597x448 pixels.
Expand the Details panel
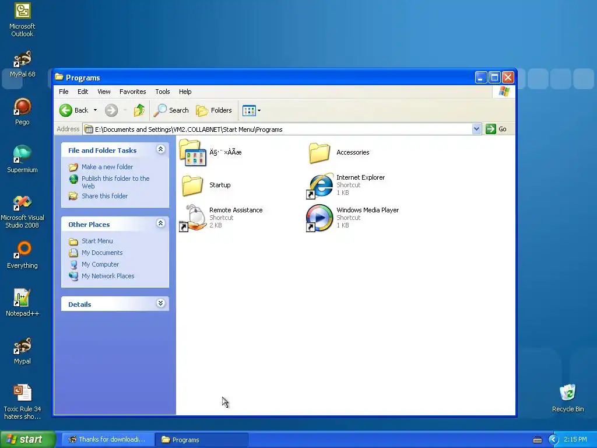coord(161,303)
